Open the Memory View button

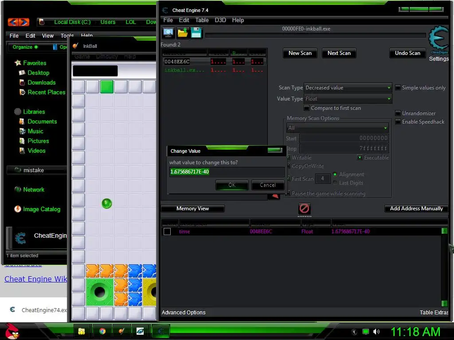click(192, 209)
